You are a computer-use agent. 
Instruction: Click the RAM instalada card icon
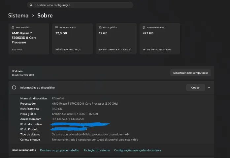[x=57, y=27]
